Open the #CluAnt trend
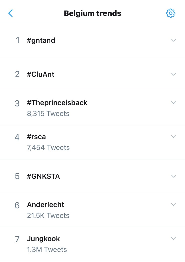 [x=41, y=74]
